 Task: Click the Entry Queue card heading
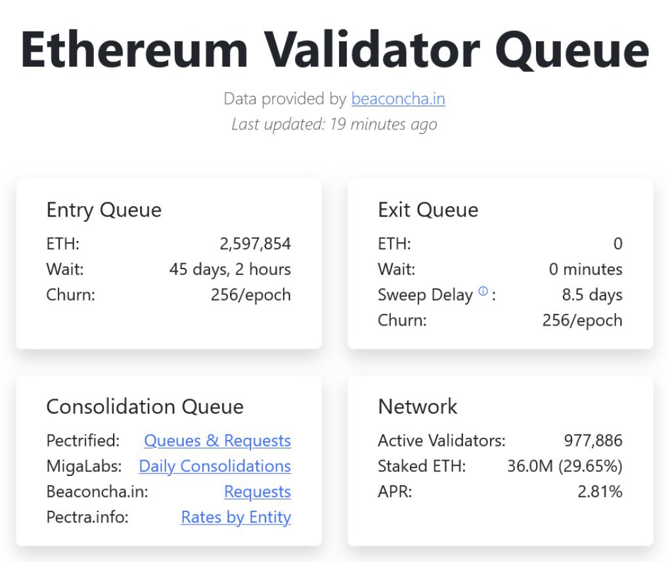(x=104, y=210)
